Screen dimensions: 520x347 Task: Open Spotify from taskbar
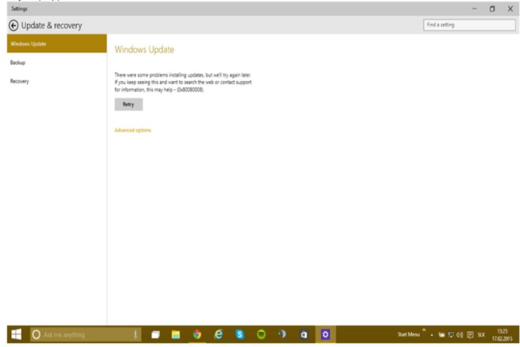pos(261,335)
